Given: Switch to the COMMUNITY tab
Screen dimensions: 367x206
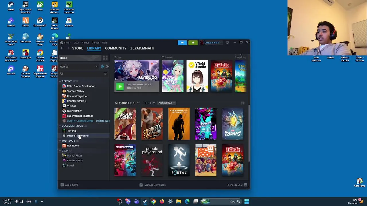Looking at the screenshot, I should tap(116, 48).
